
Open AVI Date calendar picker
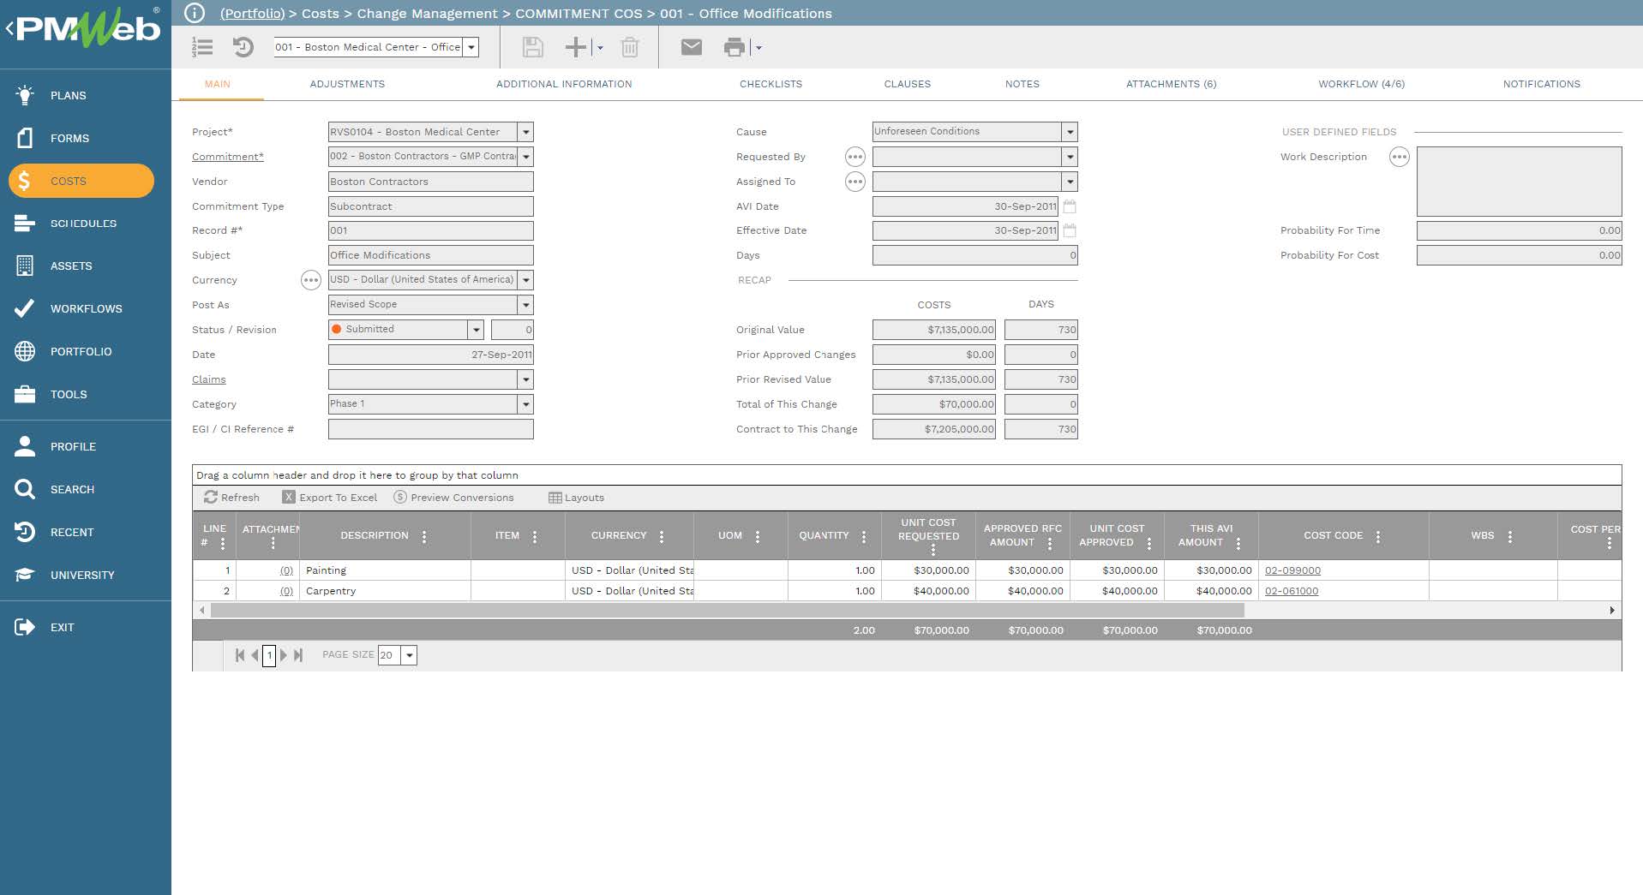(x=1070, y=206)
